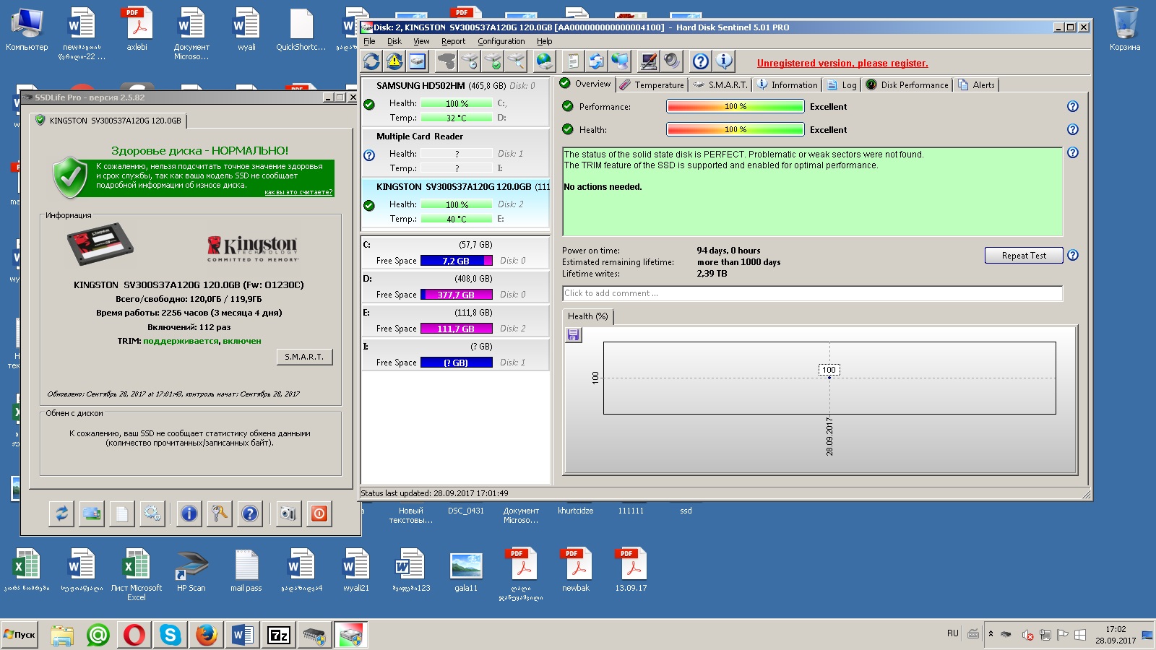This screenshot has width=1156, height=650.
Task: Open help question mark icon in Sentinel toolbar
Action: coord(701,61)
